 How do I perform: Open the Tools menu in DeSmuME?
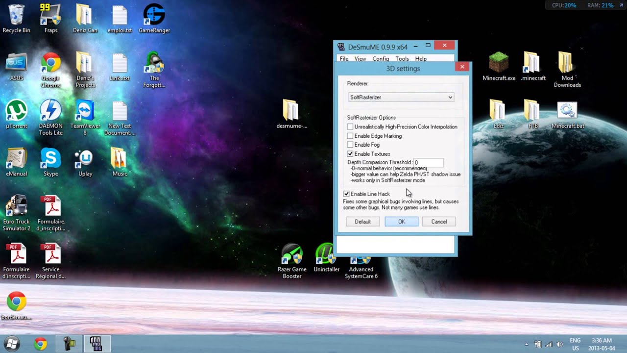tap(402, 59)
